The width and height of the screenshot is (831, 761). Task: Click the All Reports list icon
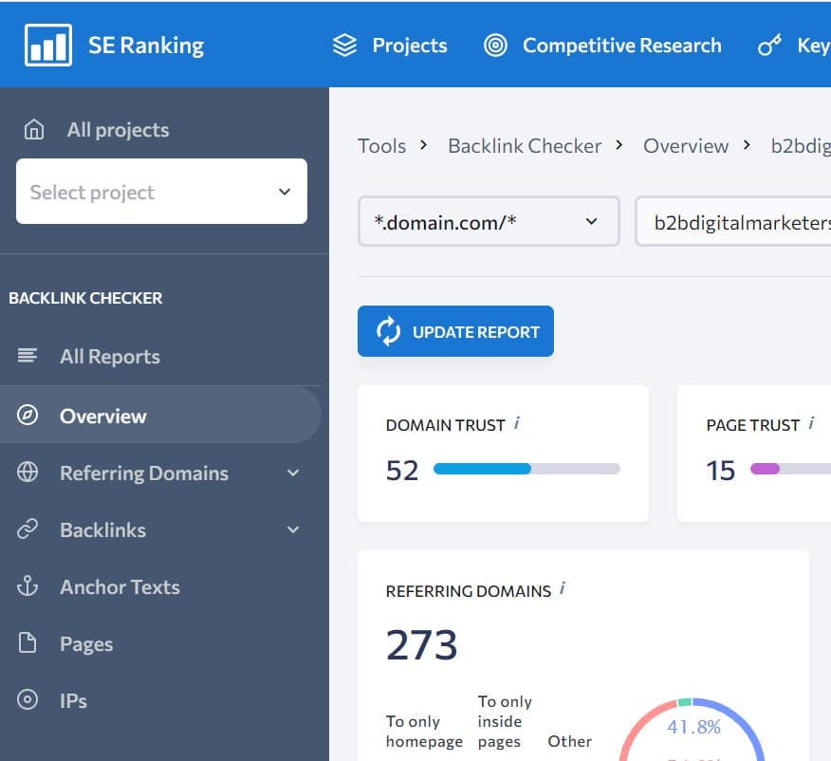[x=27, y=356]
